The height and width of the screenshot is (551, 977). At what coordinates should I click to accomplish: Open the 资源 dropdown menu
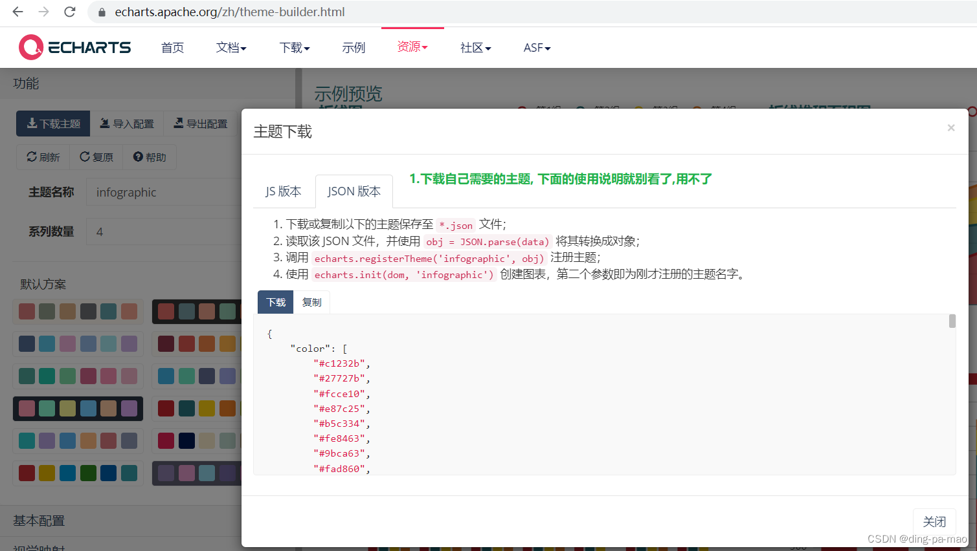tap(412, 47)
